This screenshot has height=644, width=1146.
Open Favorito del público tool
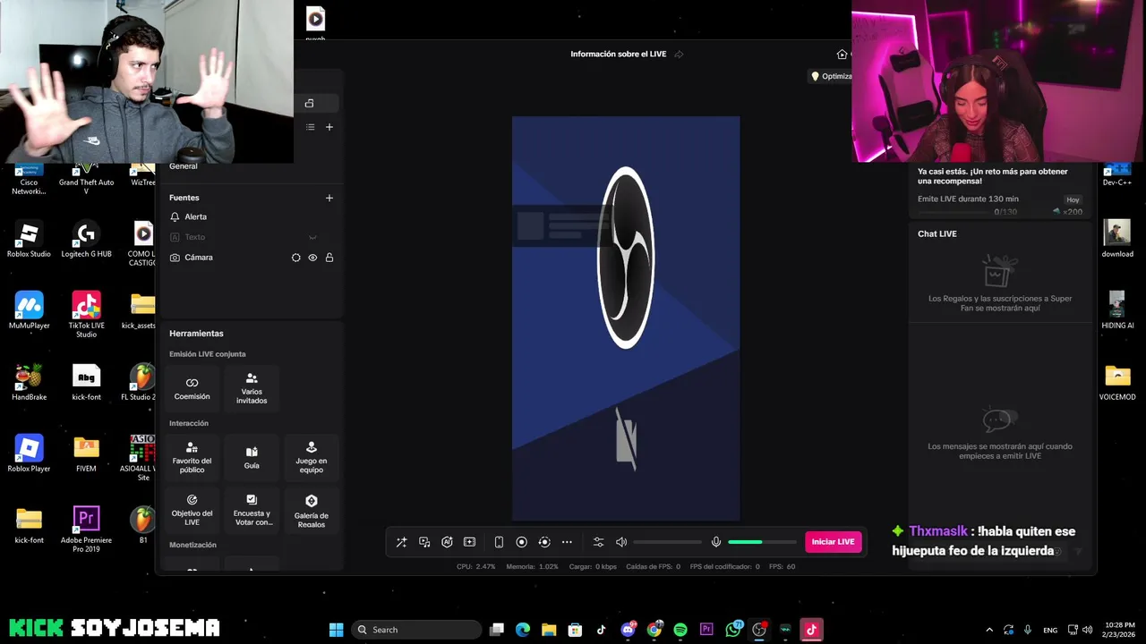[192, 458]
